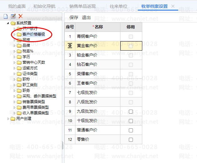Close the 枚举档案设置 tab
The image size is (197, 163).
click(173, 6)
